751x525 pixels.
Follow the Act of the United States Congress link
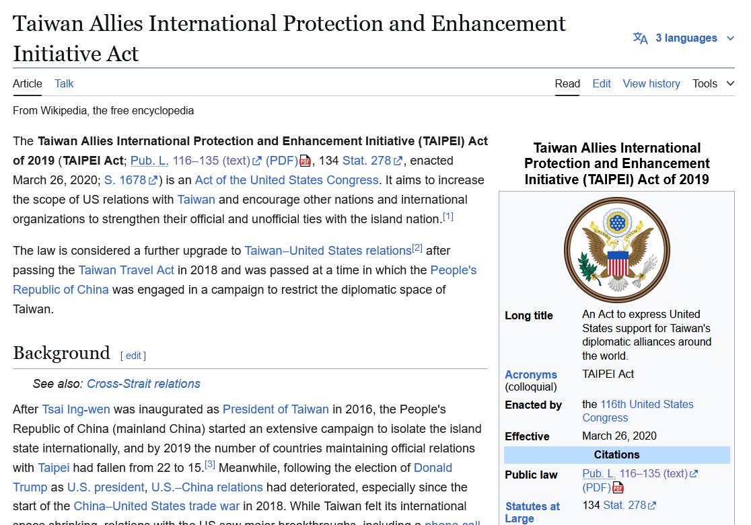point(287,180)
